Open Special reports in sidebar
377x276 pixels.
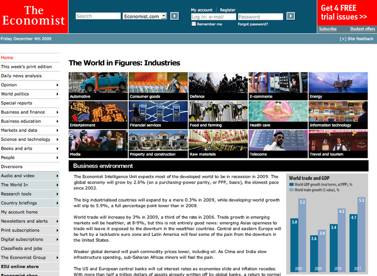[x=17, y=103]
